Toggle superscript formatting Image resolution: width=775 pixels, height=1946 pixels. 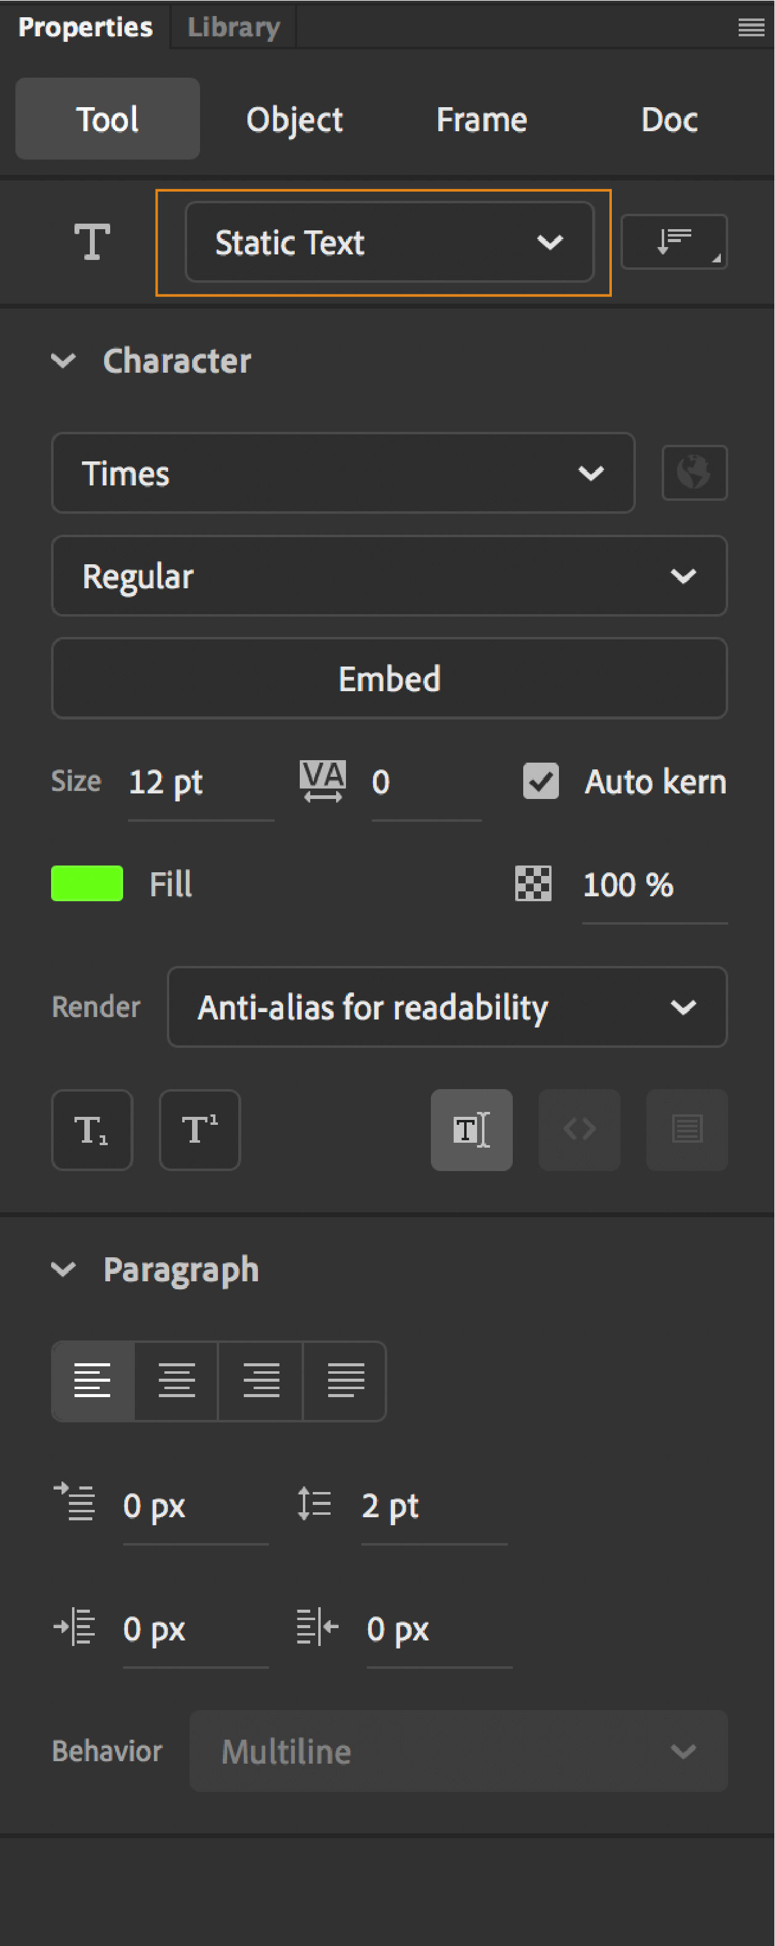[x=199, y=1129]
